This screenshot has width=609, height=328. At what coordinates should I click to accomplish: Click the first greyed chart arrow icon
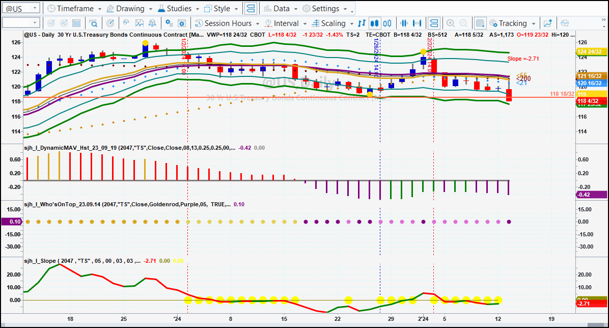click(x=51, y=23)
